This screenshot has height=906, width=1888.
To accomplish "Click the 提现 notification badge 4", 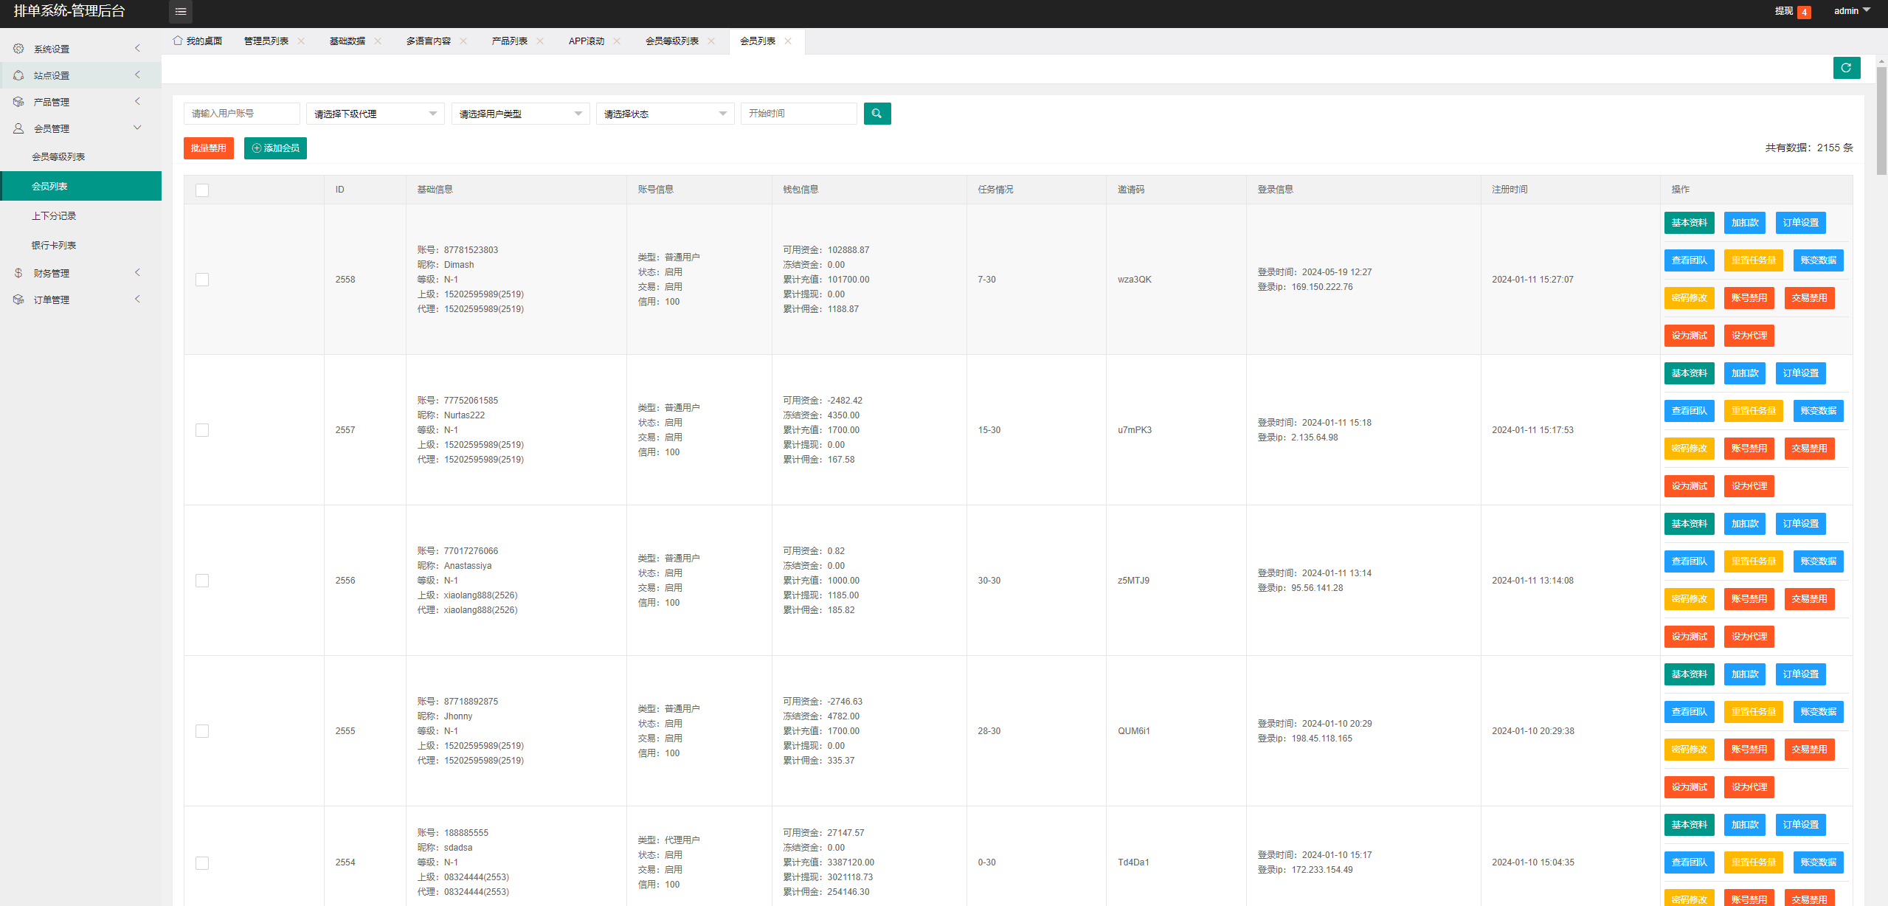I will [1804, 12].
